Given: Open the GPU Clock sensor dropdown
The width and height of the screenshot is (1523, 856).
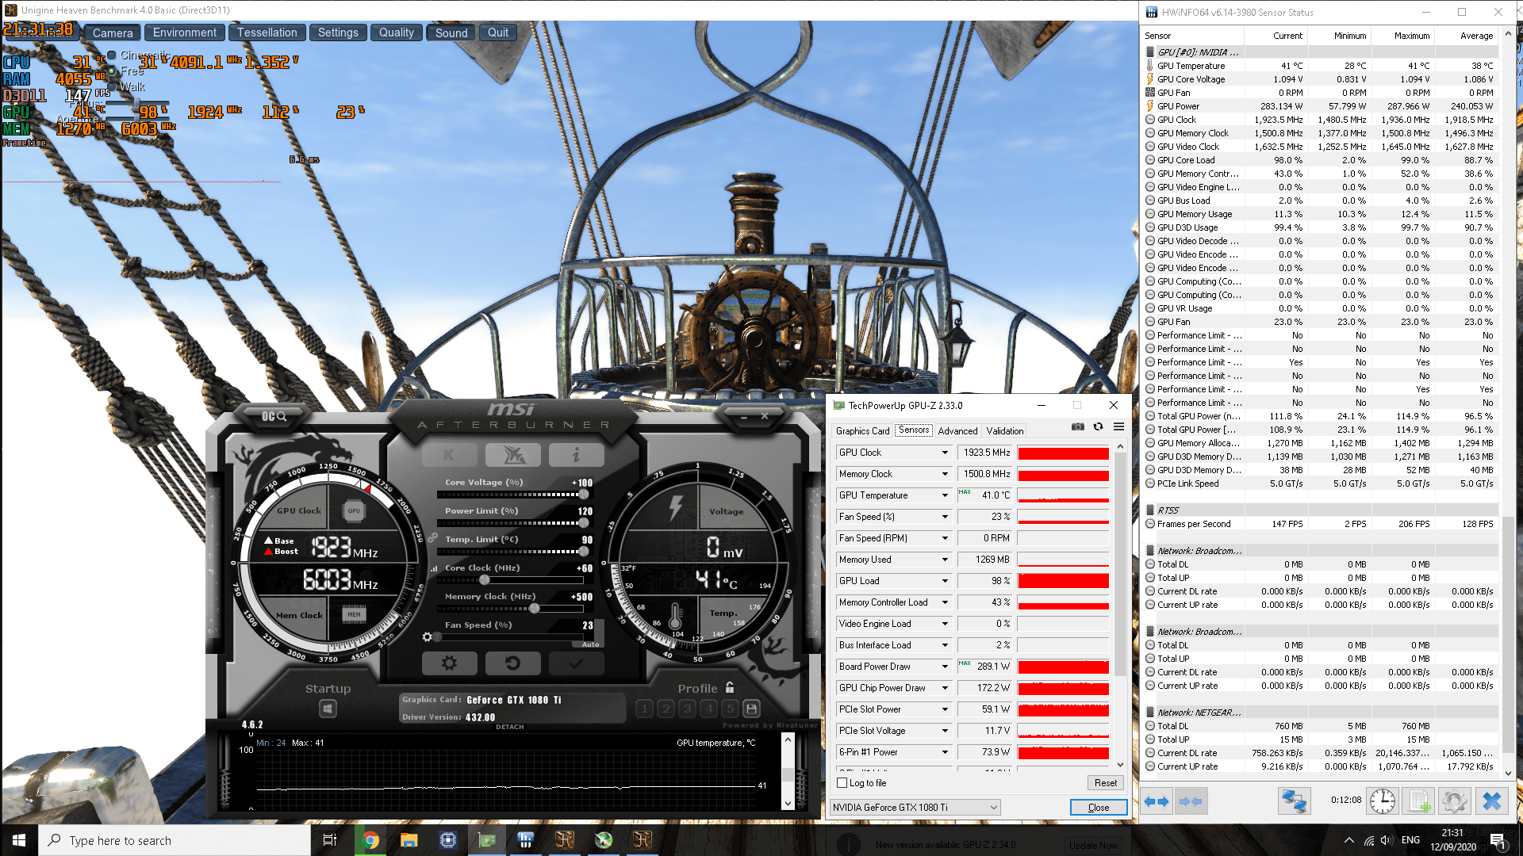Looking at the screenshot, I should click(x=945, y=453).
